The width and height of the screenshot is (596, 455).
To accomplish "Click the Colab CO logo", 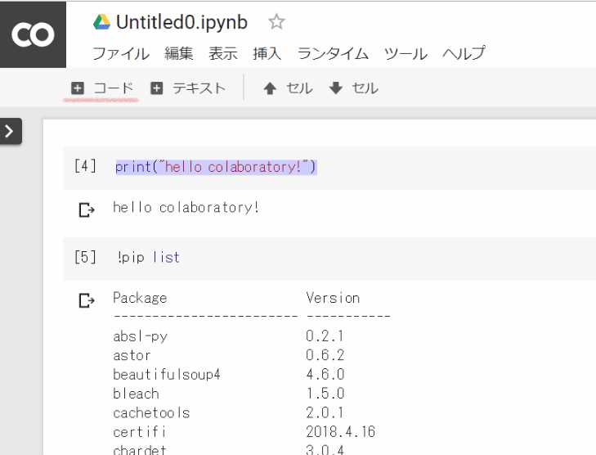I will [x=33, y=34].
